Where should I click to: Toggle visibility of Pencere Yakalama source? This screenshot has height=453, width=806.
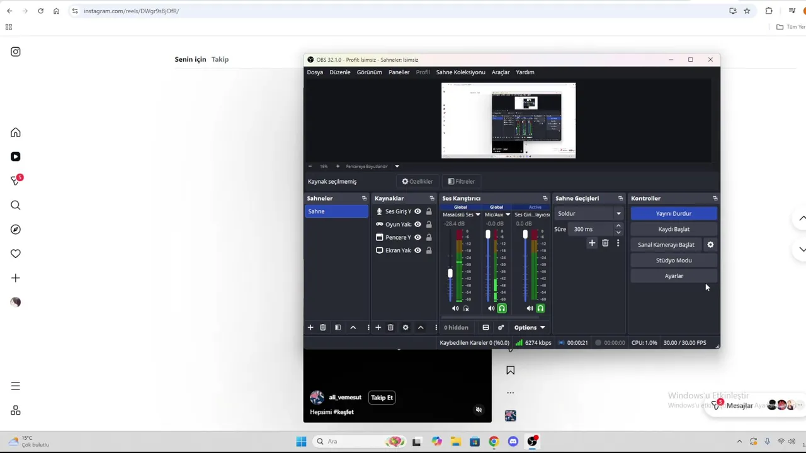[x=417, y=237]
